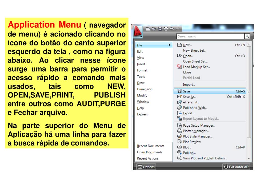Click the New document icon in file list

point(179,45)
